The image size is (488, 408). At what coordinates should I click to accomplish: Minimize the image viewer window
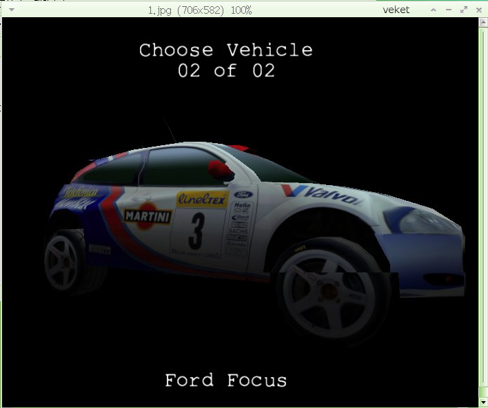[x=449, y=10]
